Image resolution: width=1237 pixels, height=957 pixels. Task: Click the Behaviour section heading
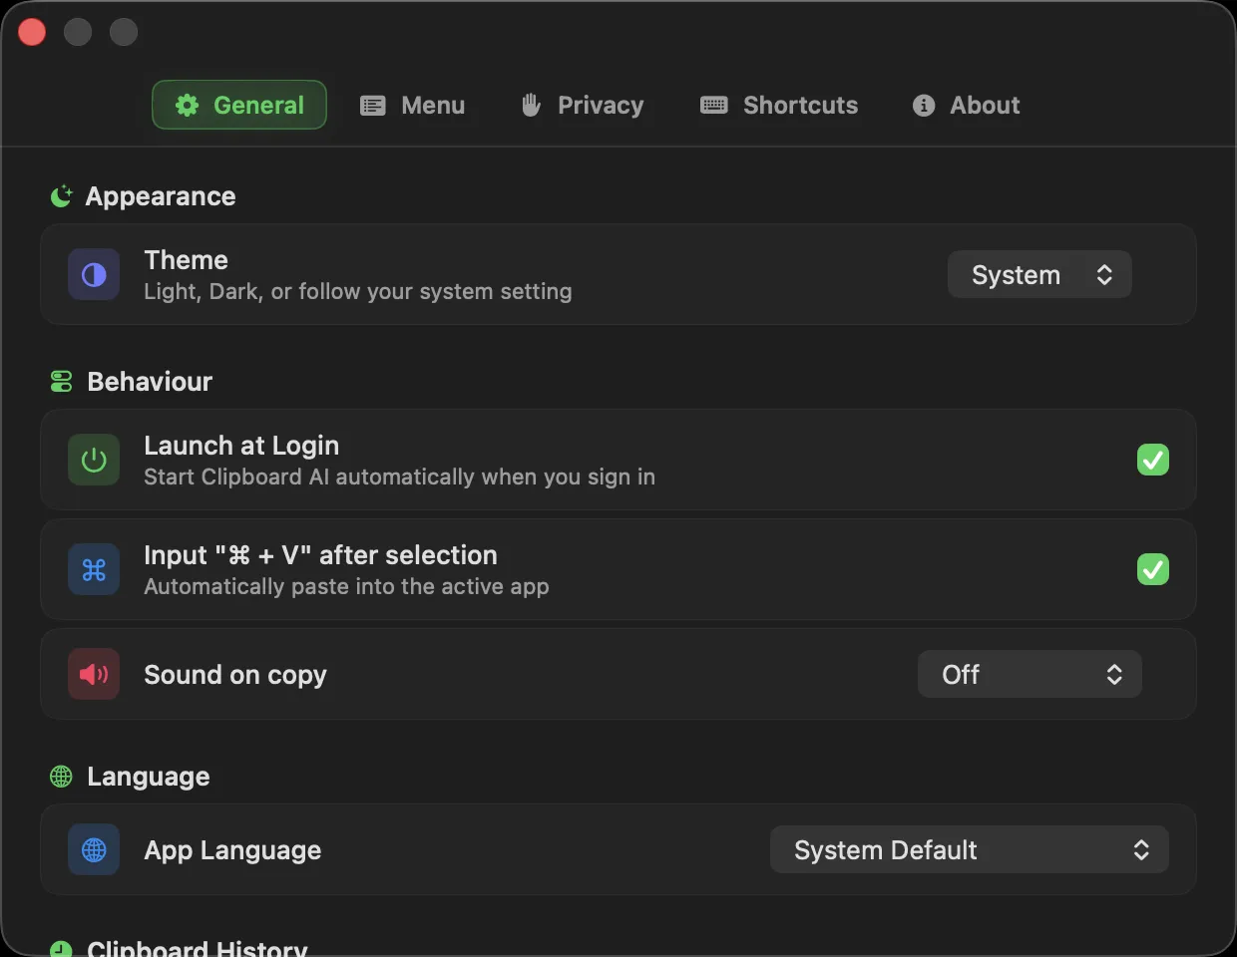[x=150, y=381]
